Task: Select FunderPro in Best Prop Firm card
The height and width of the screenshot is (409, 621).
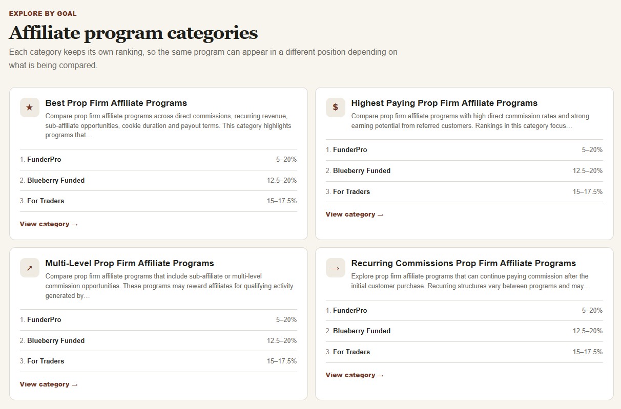Action: click(44, 160)
